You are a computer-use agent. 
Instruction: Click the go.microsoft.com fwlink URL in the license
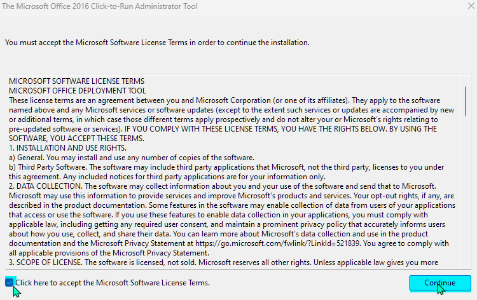point(277,243)
